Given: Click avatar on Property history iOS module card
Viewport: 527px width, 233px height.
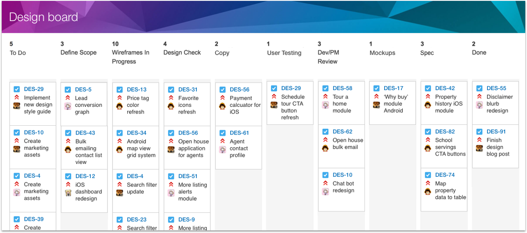Looking at the screenshot, I should point(428,105).
